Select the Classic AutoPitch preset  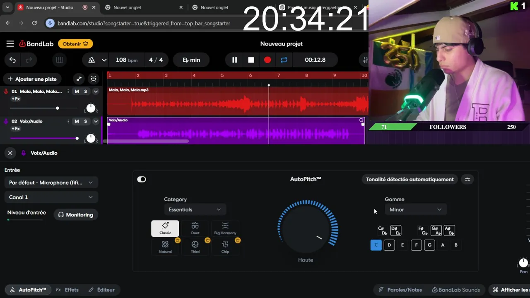[165, 228]
